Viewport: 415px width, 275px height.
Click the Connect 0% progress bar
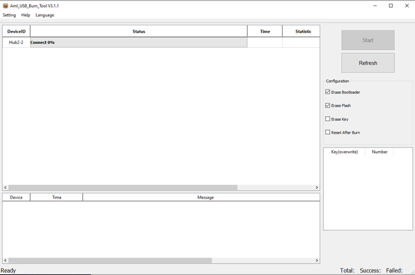tap(138, 42)
